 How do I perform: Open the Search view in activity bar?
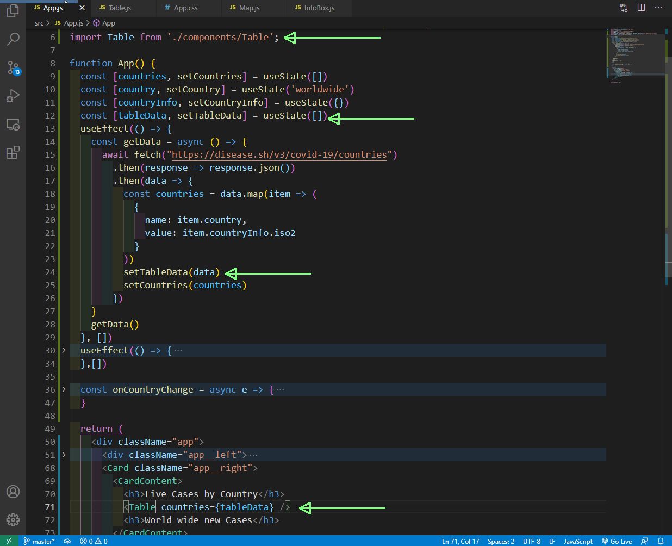coord(13,39)
